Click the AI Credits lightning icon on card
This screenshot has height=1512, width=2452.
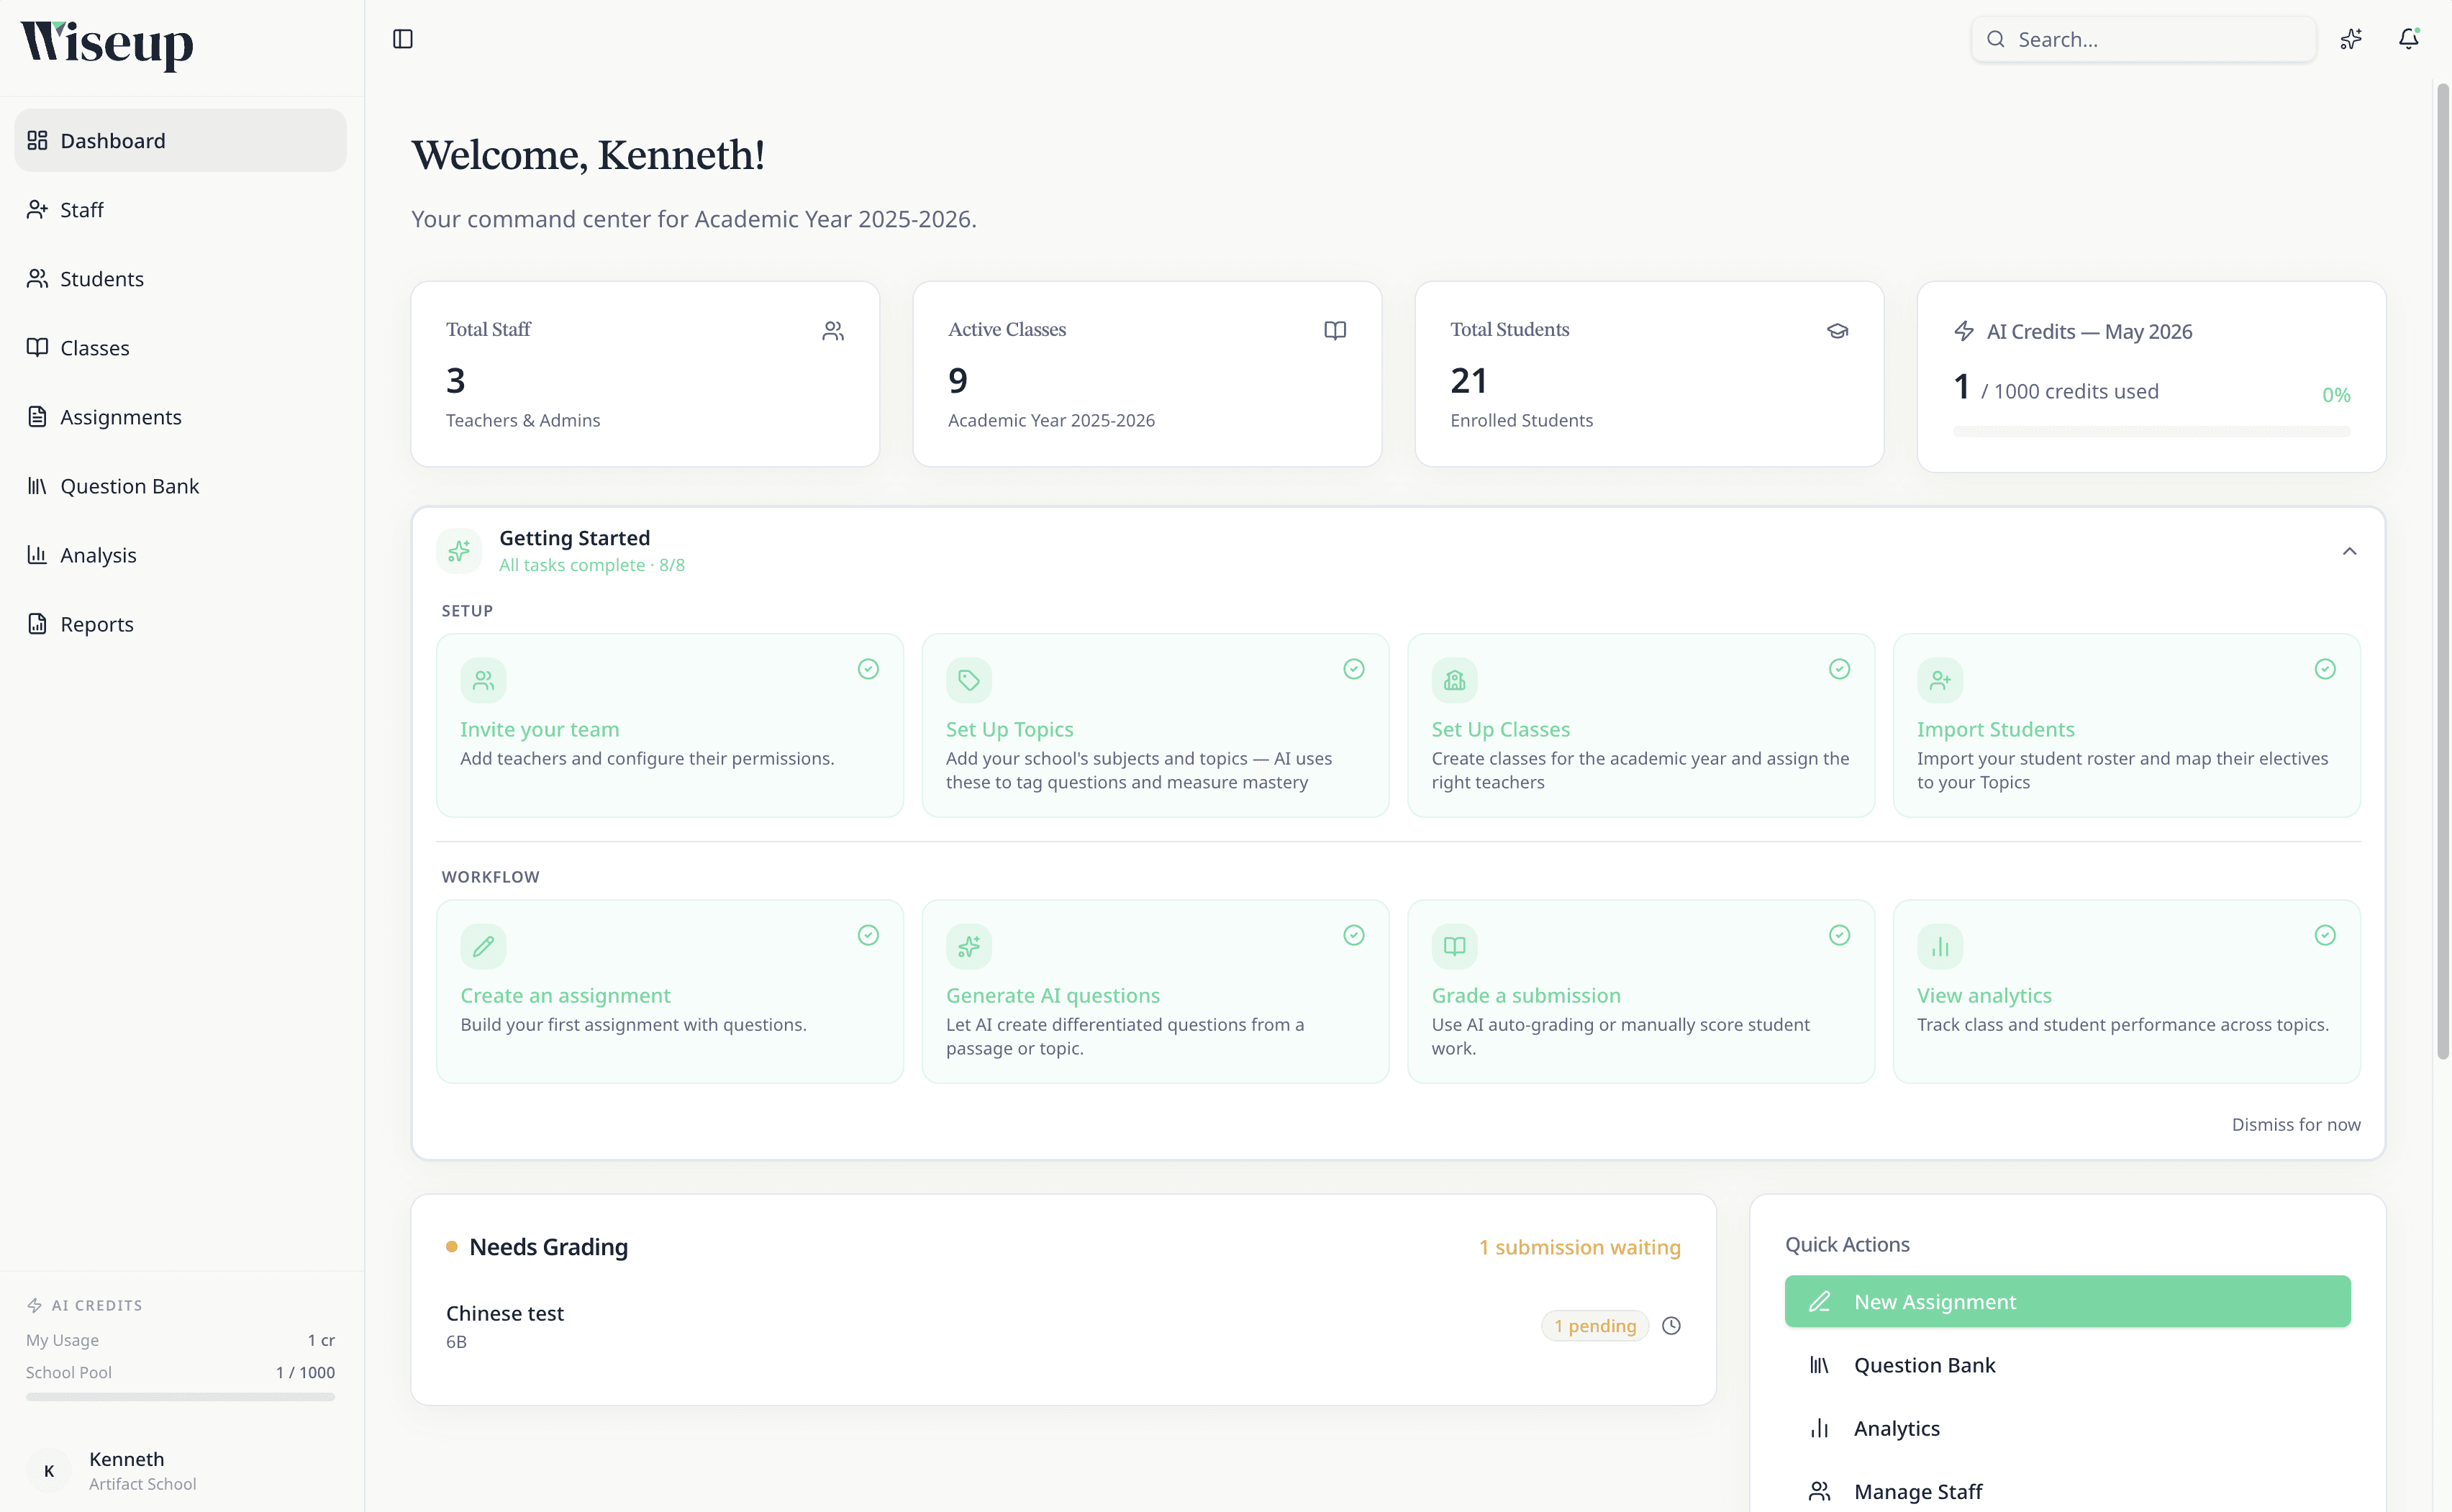pyautogui.click(x=1964, y=331)
